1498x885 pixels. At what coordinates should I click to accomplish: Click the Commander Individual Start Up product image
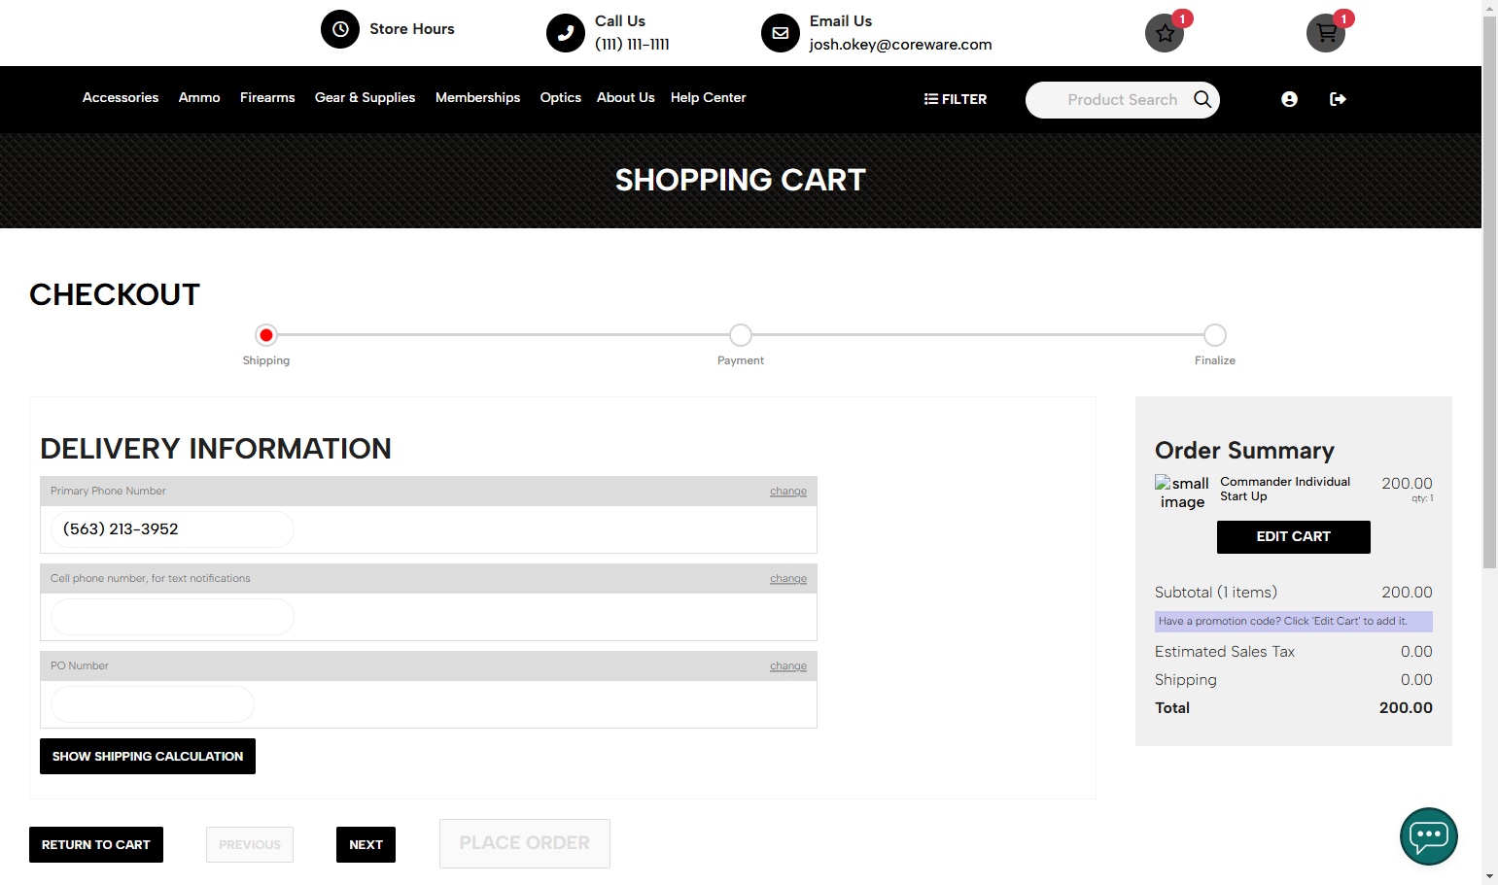[1182, 493]
